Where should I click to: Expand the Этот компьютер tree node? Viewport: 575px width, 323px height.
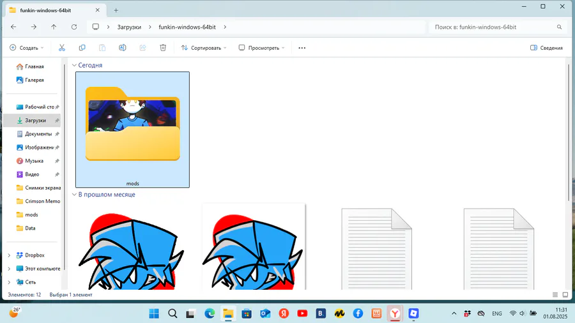click(x=9, y=269)
